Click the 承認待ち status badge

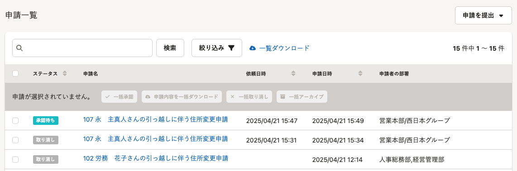46,121
